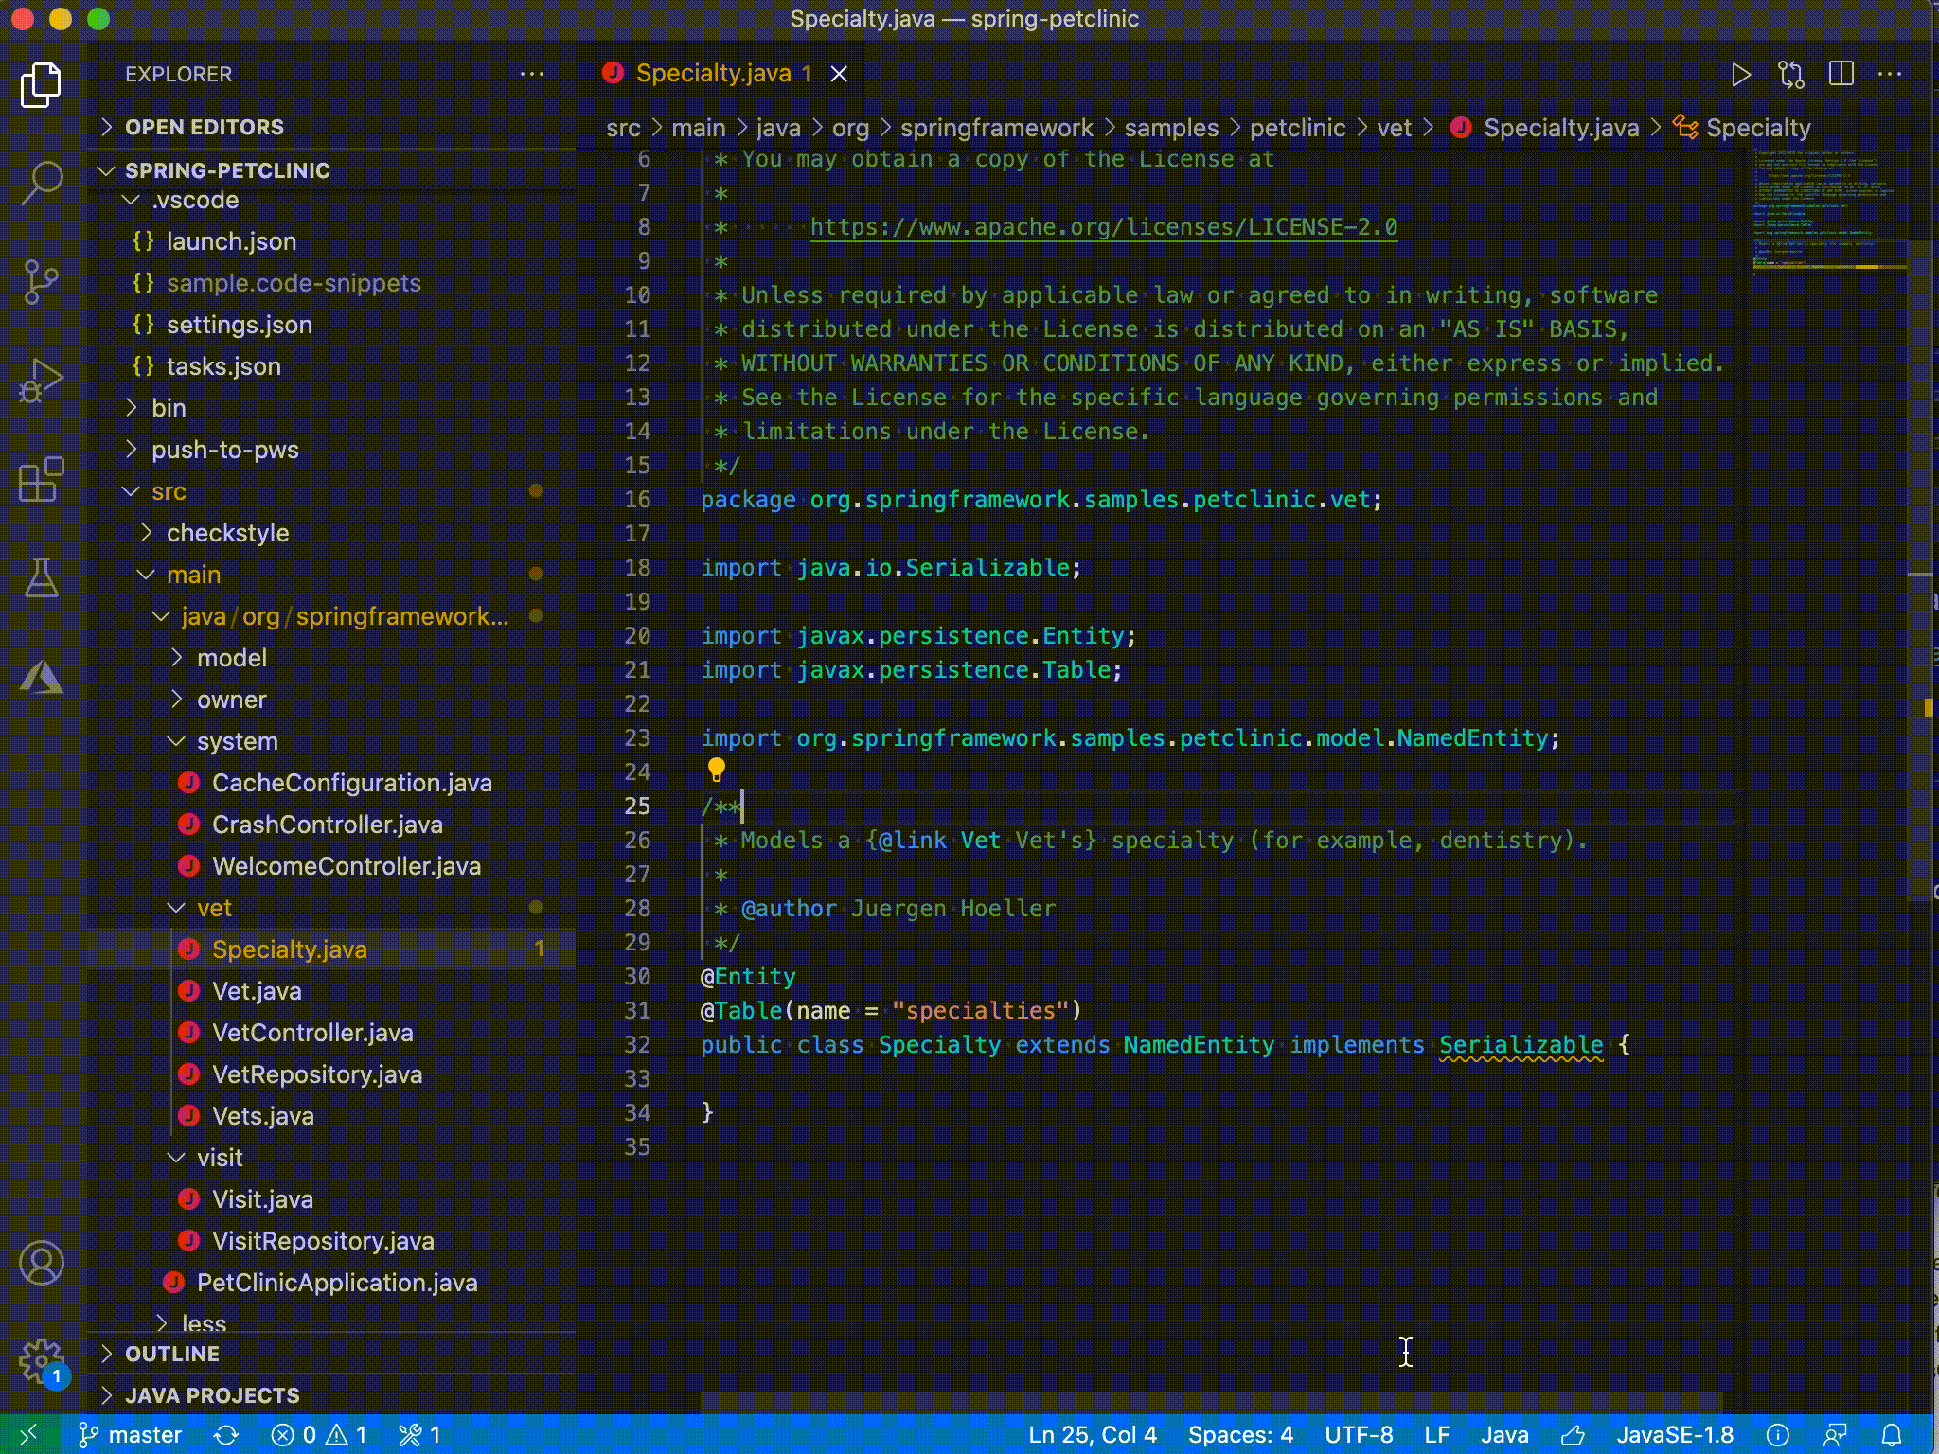Open the Testing flask view

tap(42, 577)
